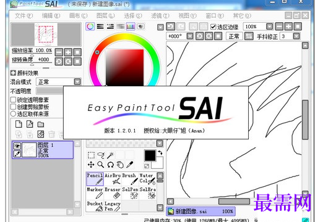Create a new layer folder
Viewport: 323px width, 222px height.
41,124
